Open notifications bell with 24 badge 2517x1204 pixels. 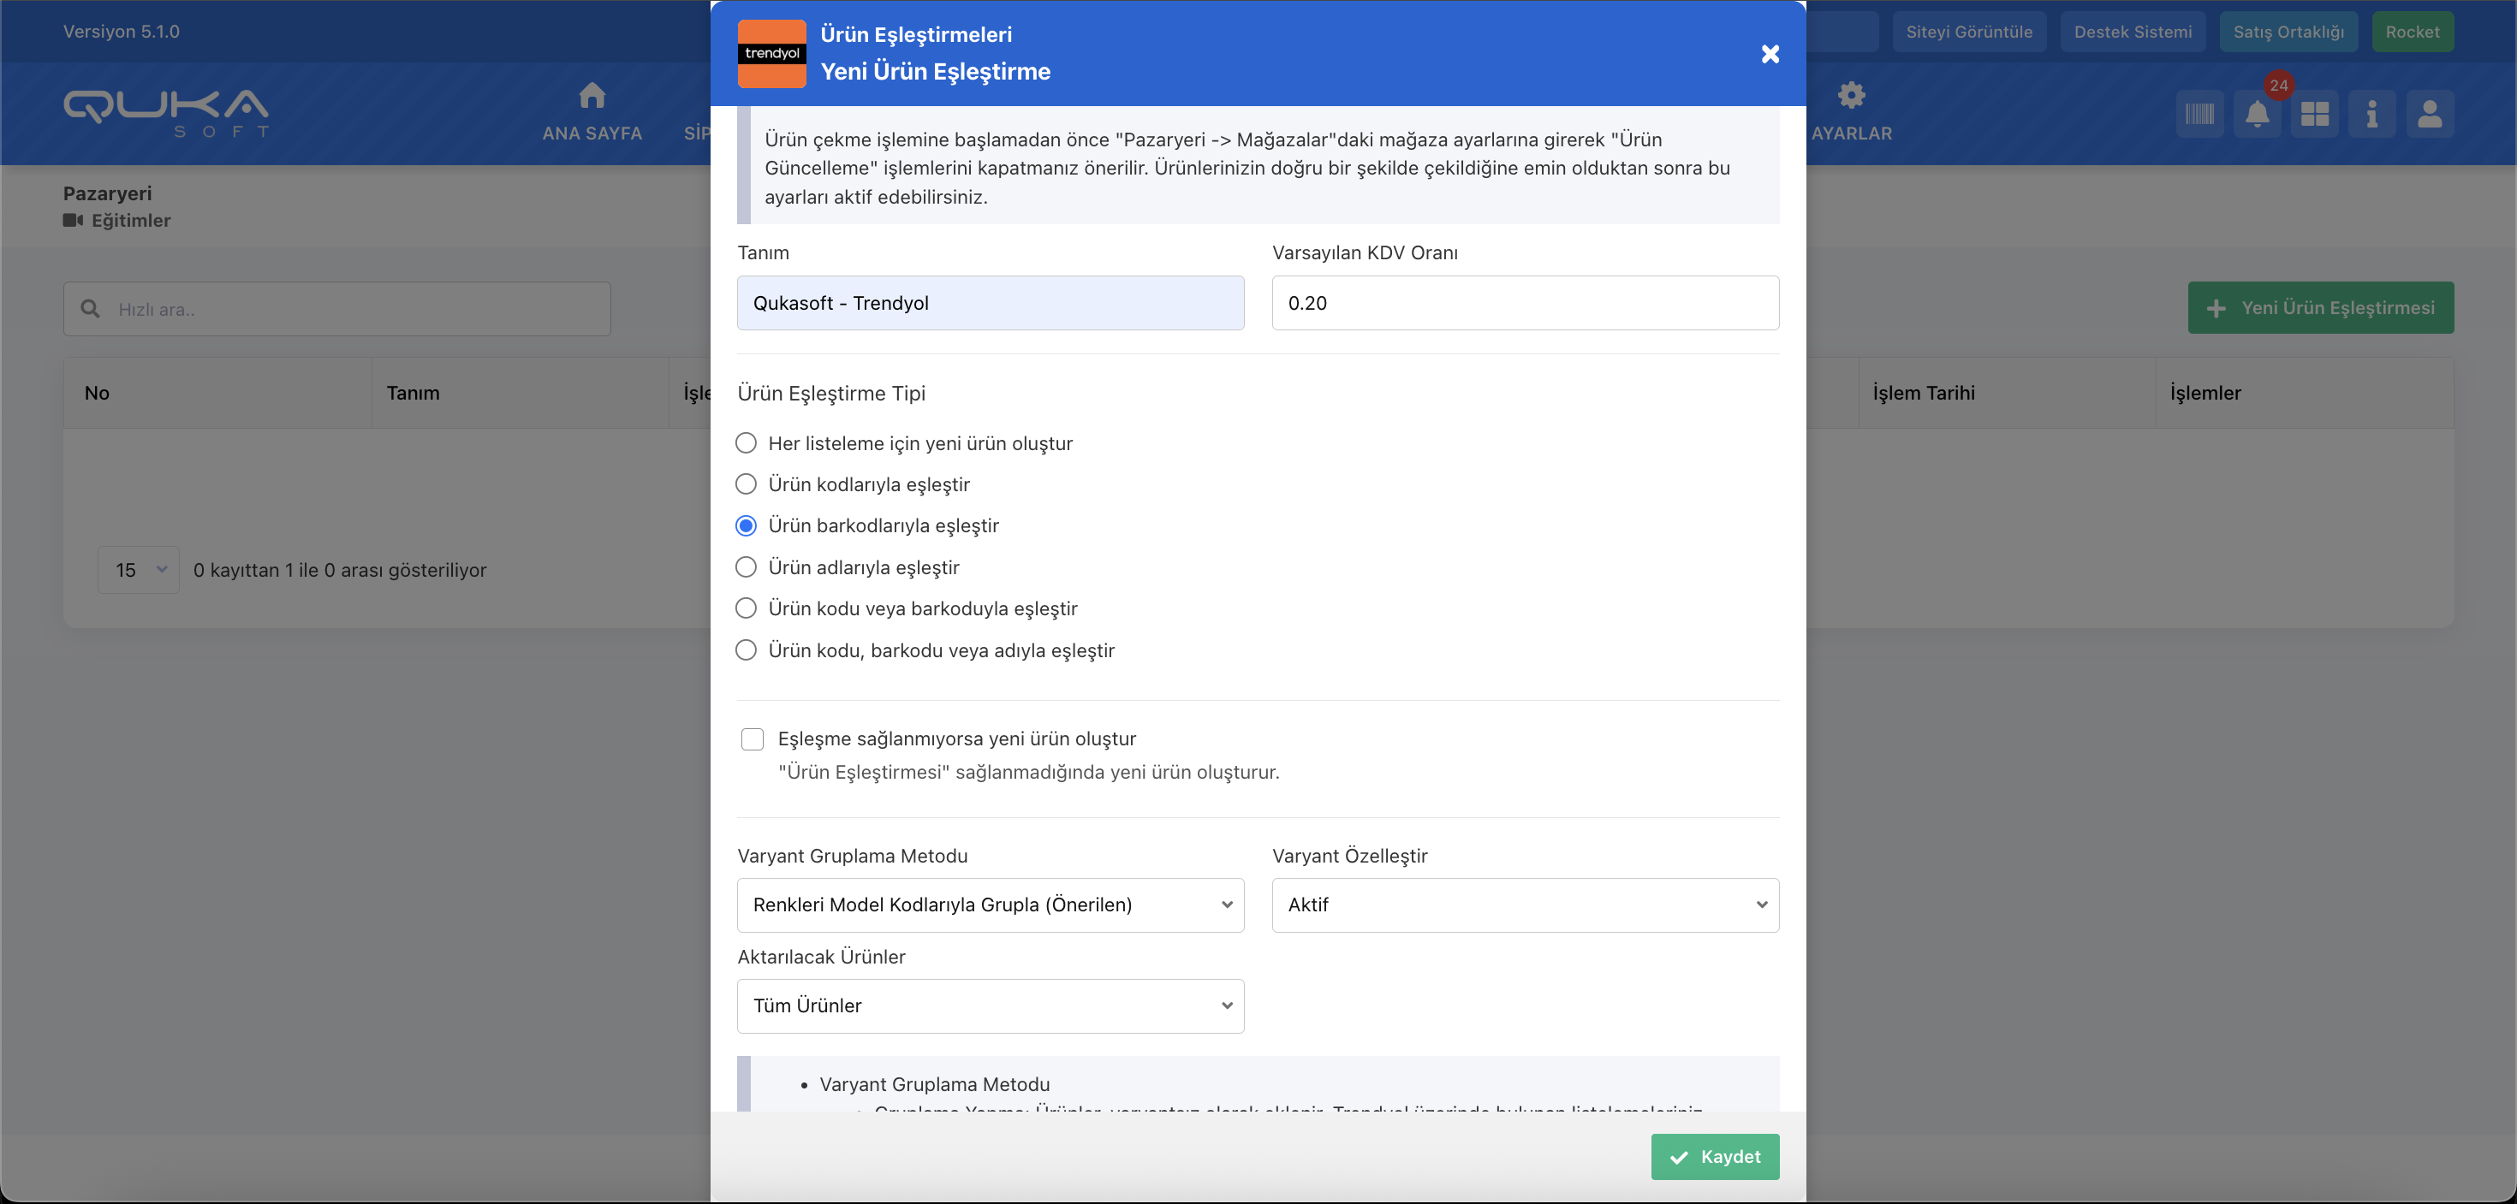click(x=2257, y=115)
